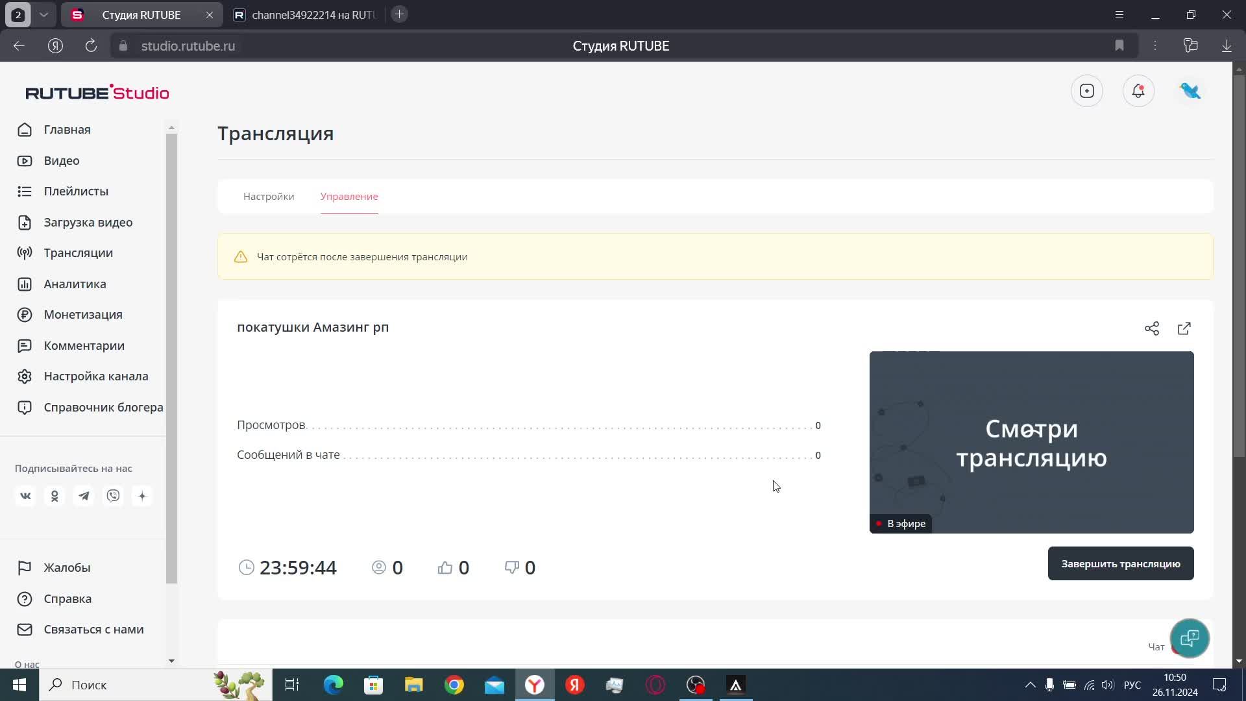
Task: Click the Смотри трансляцию preview thumbnail
Action: click(x=1031, y=443)
